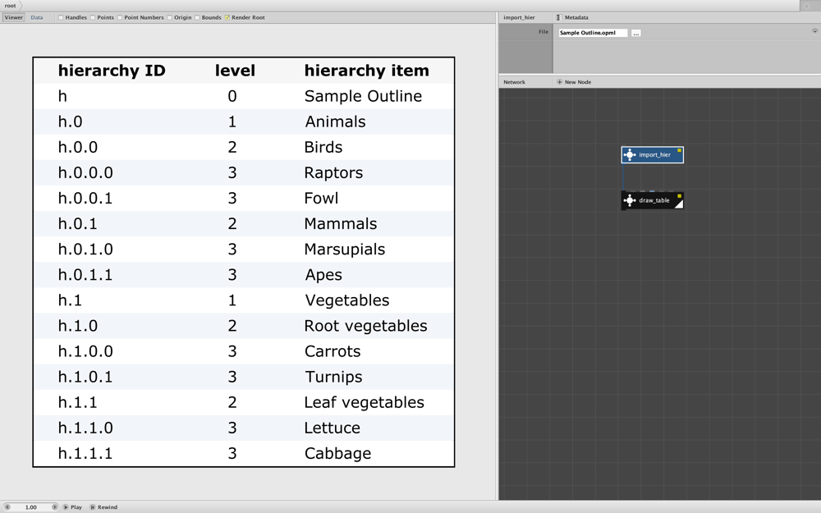Viewport: 821px width, 513px height.
Task: Click the 'Animals' table cell
Action: [x=335, y=122]
